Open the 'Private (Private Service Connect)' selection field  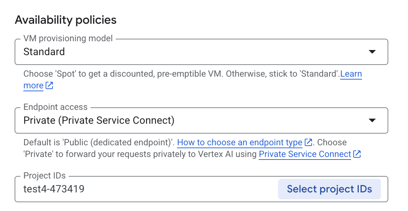tap(182, 120)
